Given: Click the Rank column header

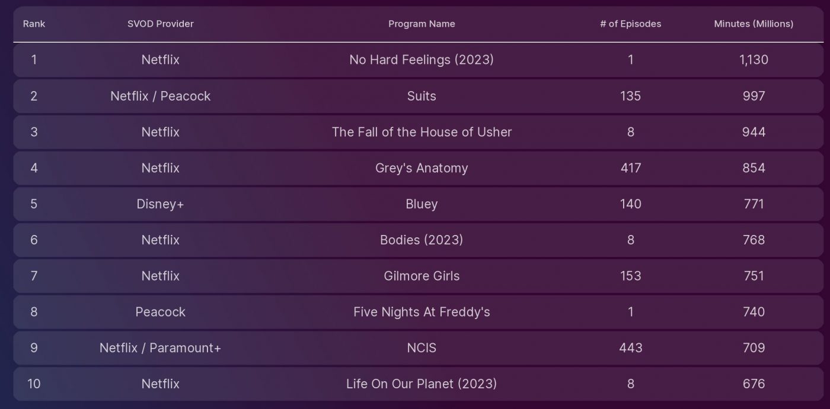Looking at the screenshot, I should pyautogui.click(x=34, y=24).
